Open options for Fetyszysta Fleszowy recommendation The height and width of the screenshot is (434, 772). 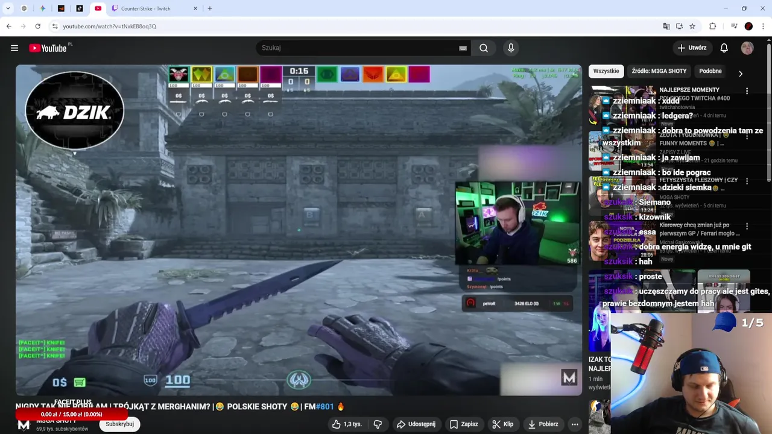pos(747,181)
